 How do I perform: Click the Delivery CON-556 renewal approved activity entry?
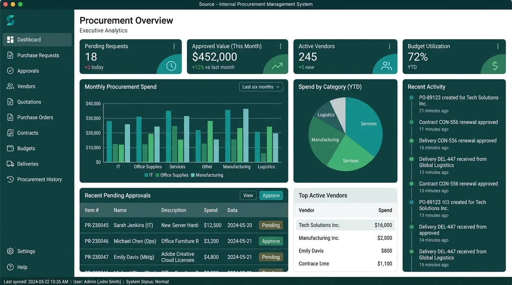[x=458, y=144]
